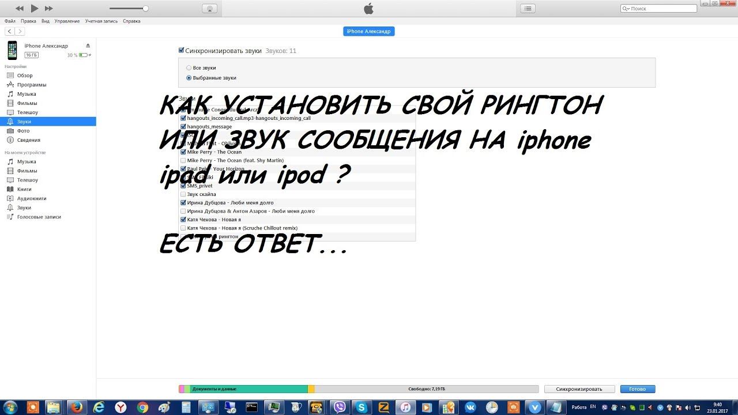Click in the Поиск search field

[660, 9]
